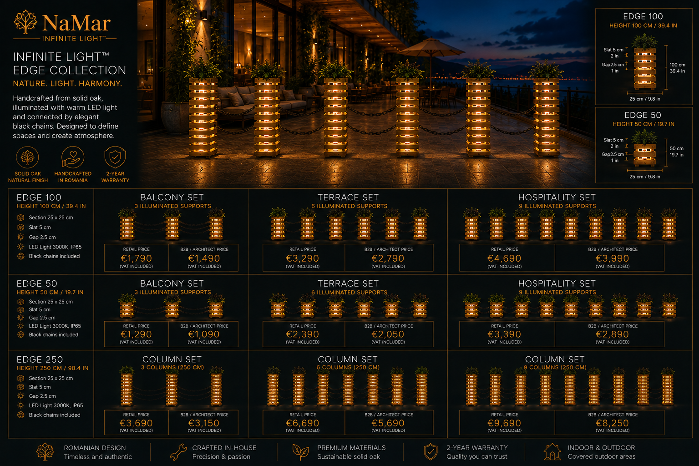Image resolution: width=699 pixels, height=466 pixels.
Task: Click the EDGE 100 Balcony Set B2B price €1,490
Action: [204, 258]
